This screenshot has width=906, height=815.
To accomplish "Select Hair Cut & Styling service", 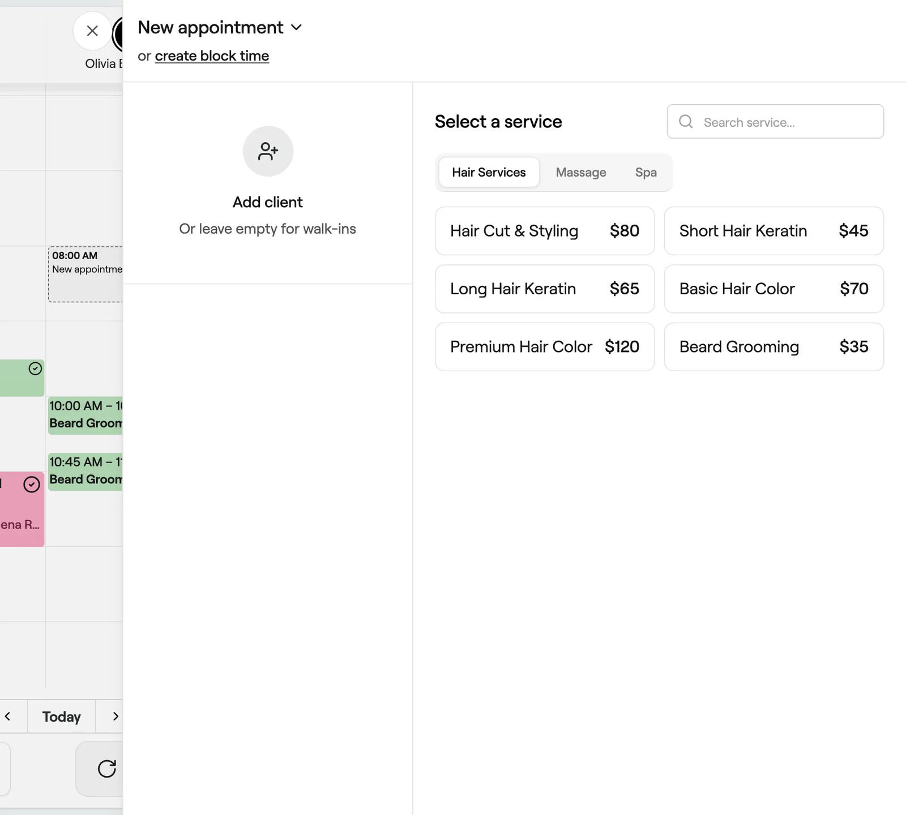I will 545,231.
